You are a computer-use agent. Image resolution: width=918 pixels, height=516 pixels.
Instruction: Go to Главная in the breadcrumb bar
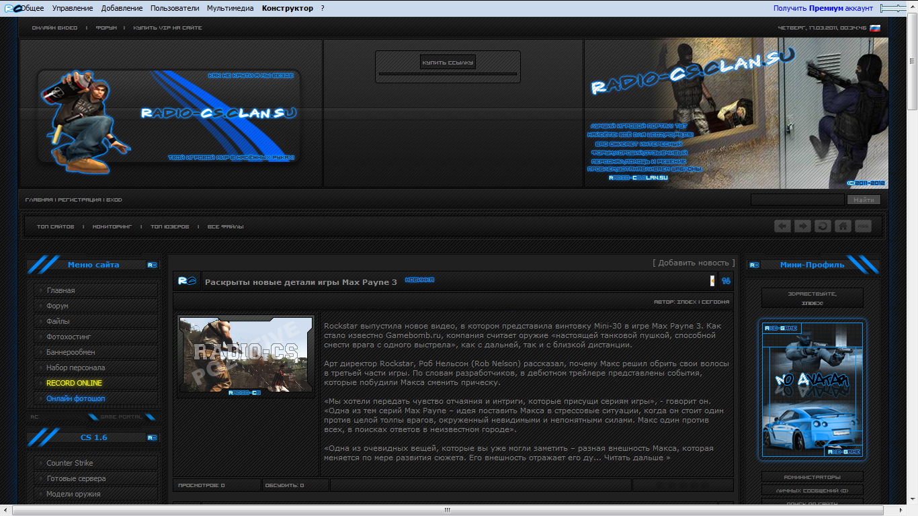point(39,200)
